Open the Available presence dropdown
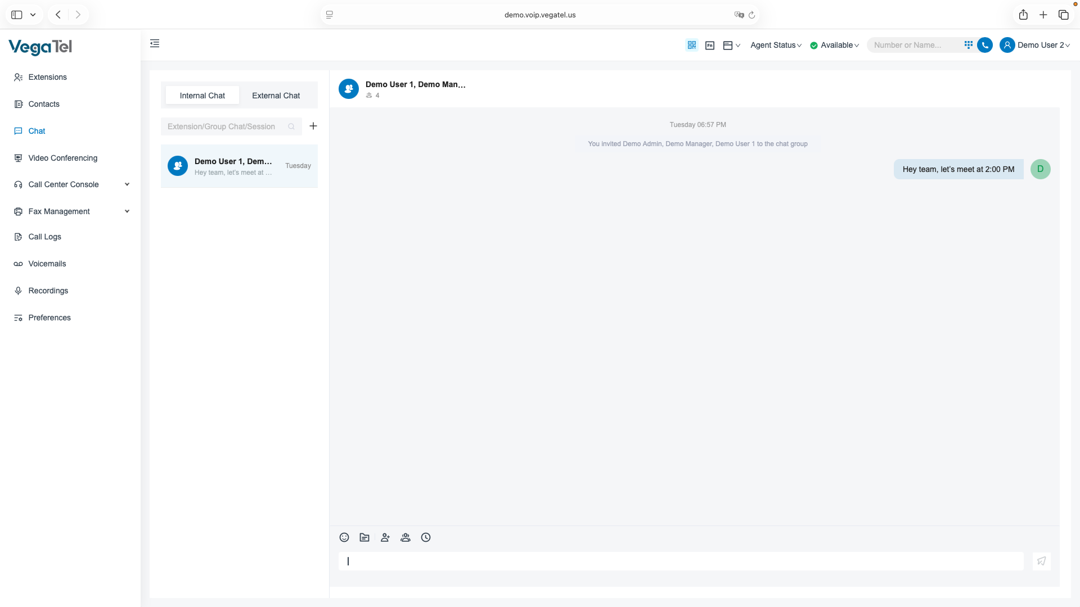The height and width of the screenshot is (607, 1080). tap(835, 45)
